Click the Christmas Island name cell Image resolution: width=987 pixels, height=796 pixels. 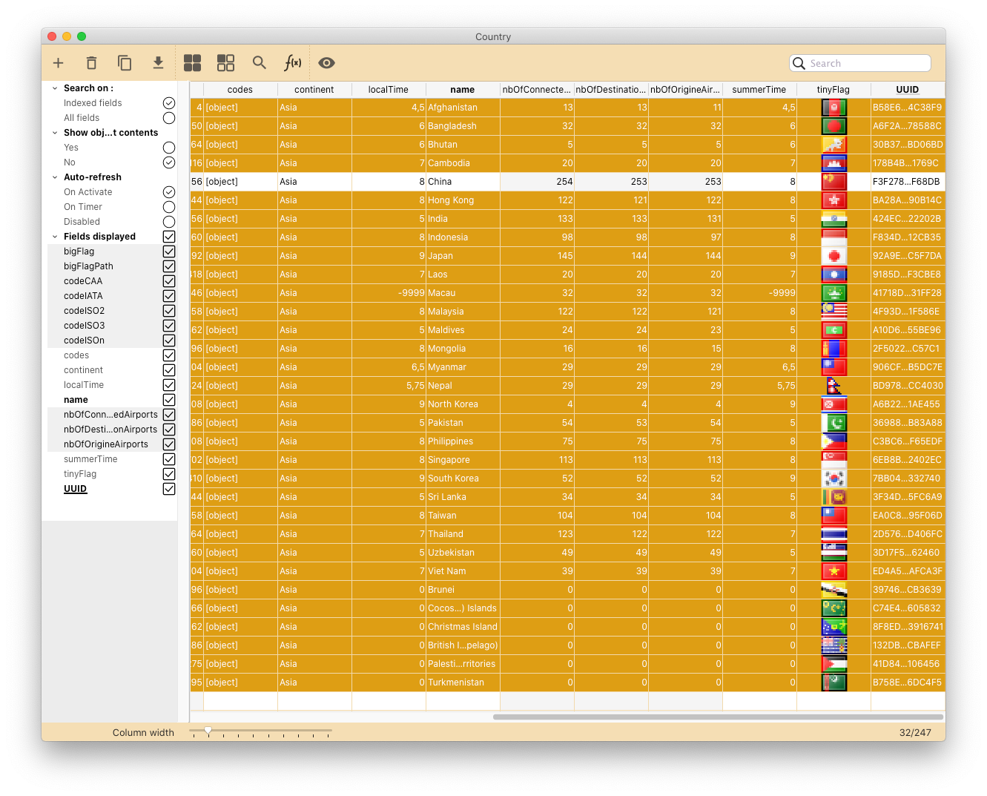[x=463, y=627]
